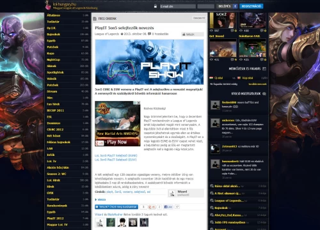Click the speech-bubble icon beside Utolsó hozzászólások
Viewport: 320px width, 230px height.
[264, 94]
